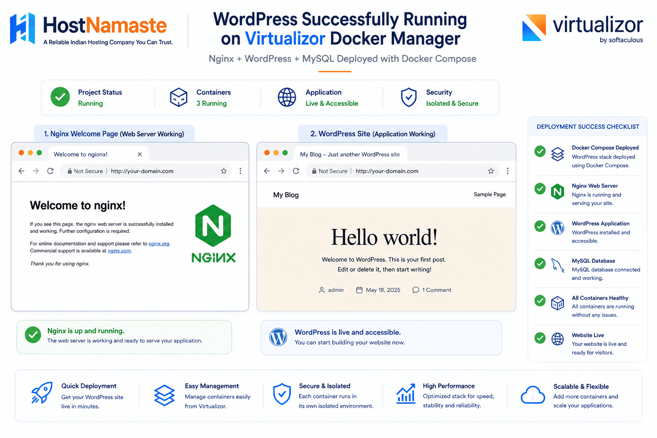This screenshot has height=438, width=657.
Task: Click the HostNamaste logo
Action: [92, 29]
